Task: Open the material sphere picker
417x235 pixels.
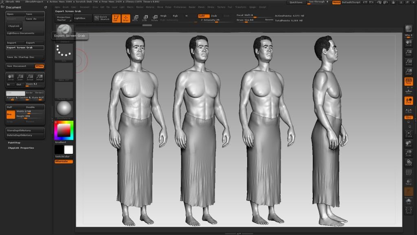Action: [64, 109]
